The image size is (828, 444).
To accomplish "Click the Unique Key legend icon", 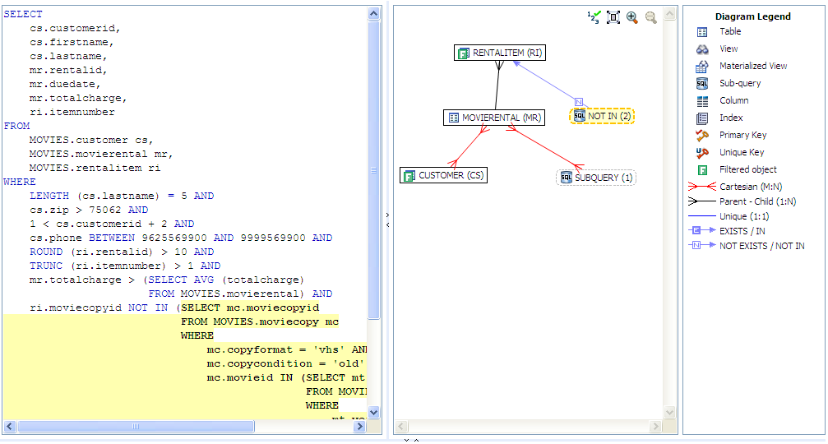I will 702,153.
